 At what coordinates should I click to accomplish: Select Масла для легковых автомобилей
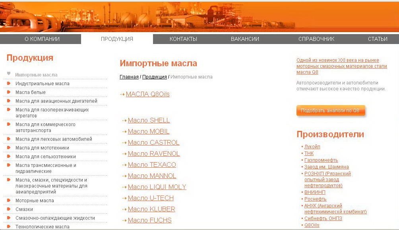point(54,139)
